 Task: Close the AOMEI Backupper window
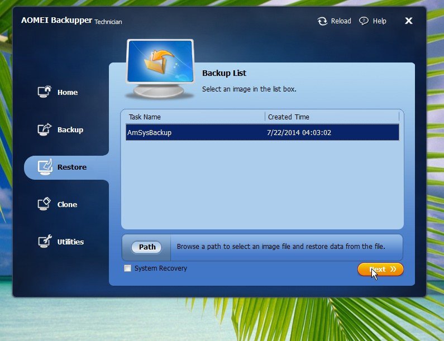point(408,21)
